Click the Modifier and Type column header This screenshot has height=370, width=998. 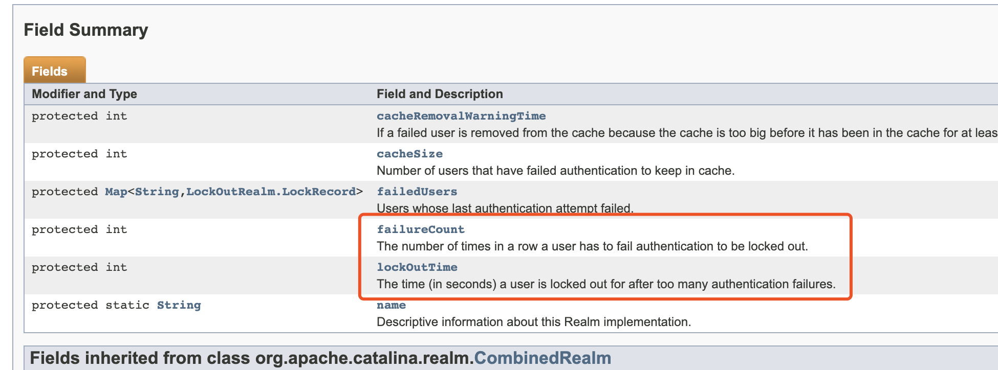click(84, 94)
